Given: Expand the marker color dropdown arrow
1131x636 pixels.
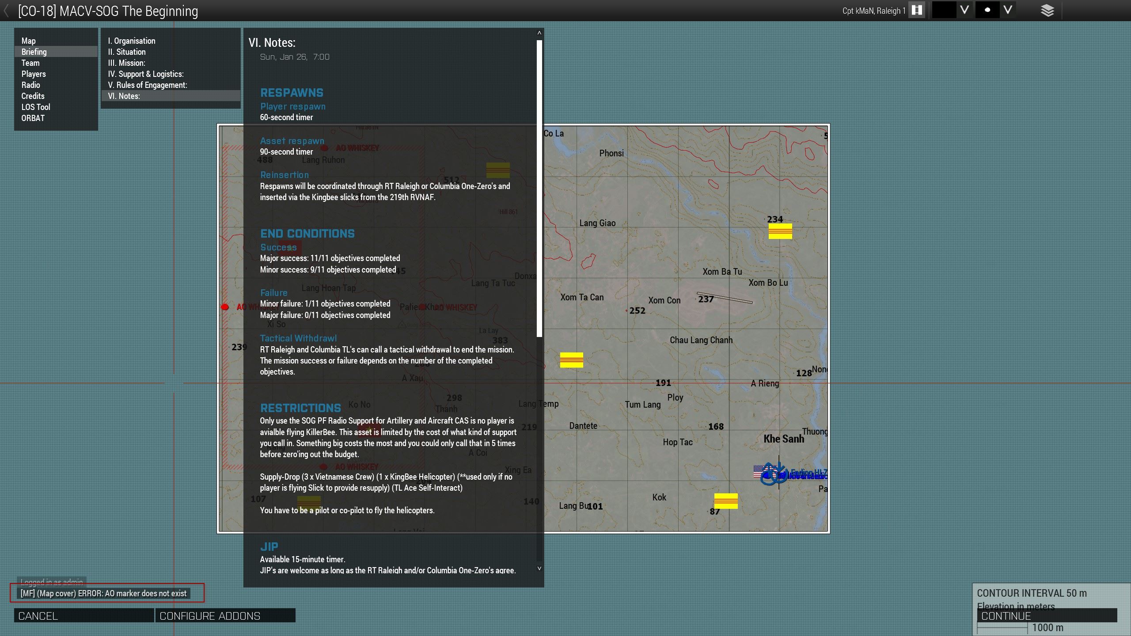Looking at the screenshot, I should click(965, 10).
